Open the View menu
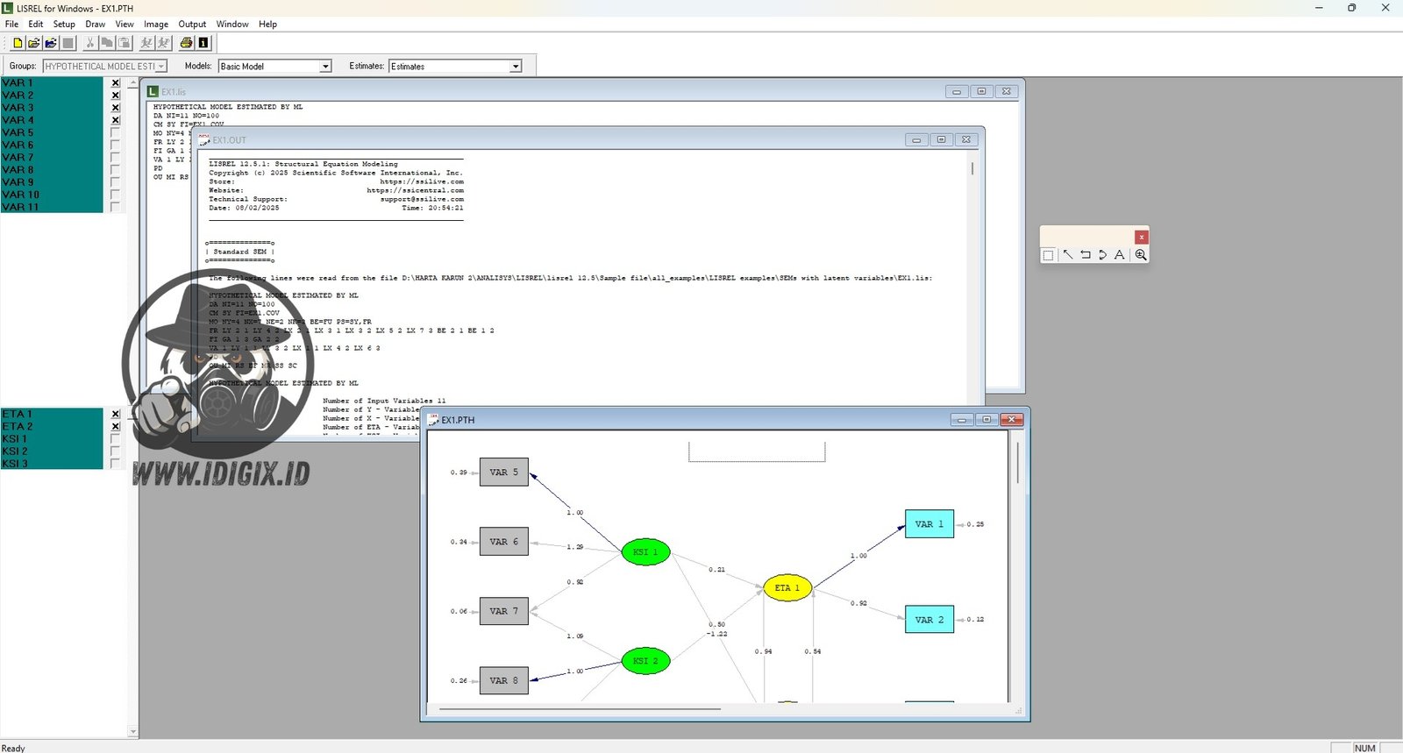 point(125,24)
